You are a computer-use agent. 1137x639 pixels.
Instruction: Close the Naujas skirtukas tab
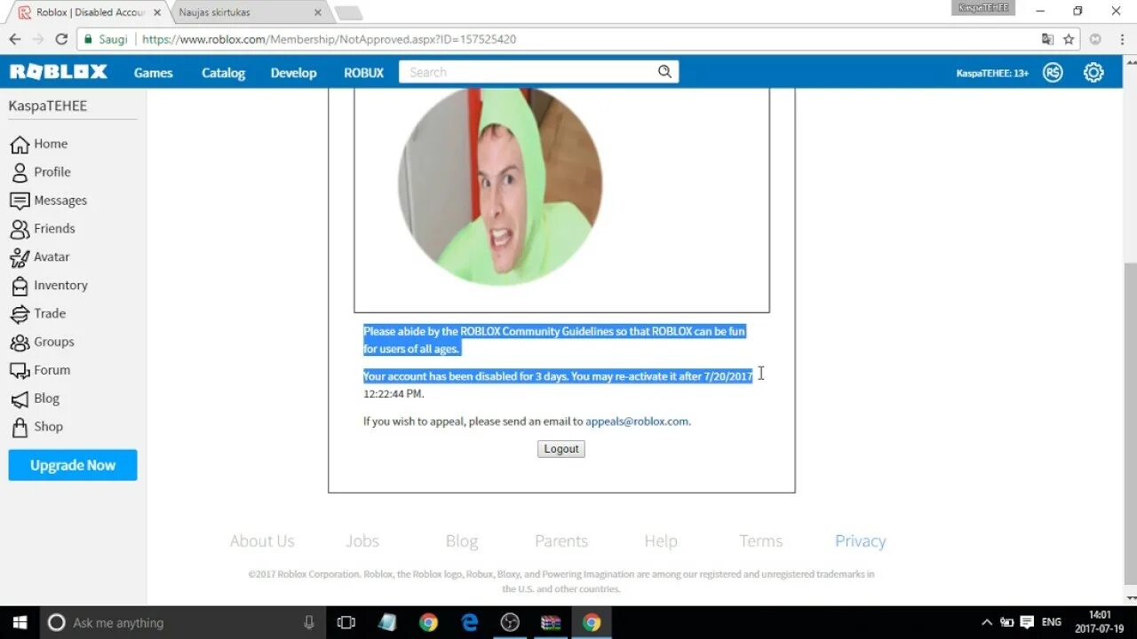click(317, 12)
